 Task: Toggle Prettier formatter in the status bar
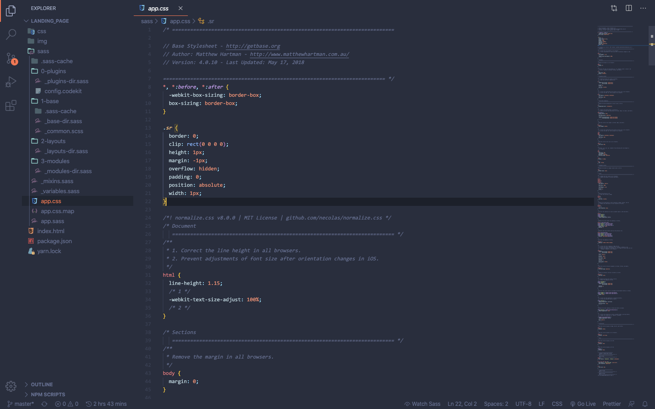coord(611,404)
